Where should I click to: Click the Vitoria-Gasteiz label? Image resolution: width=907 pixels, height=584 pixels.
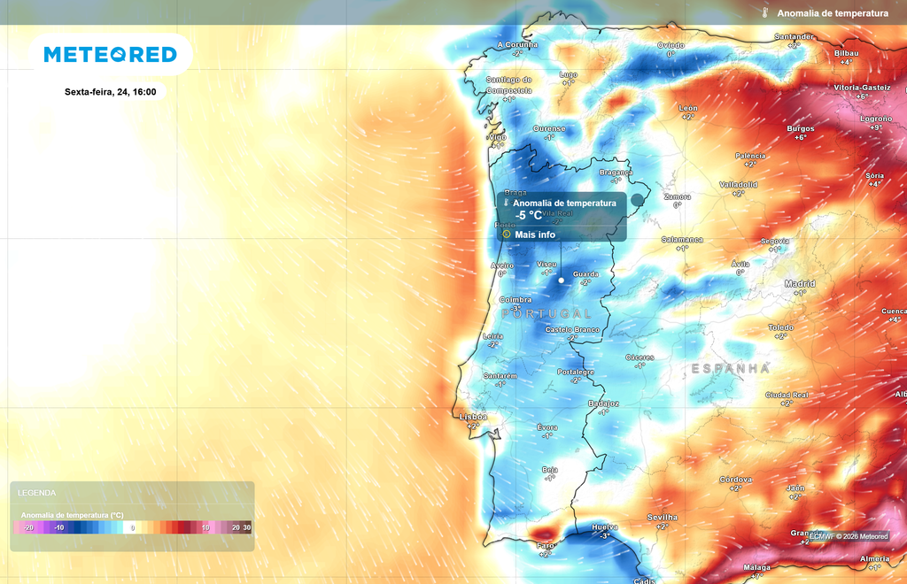click(x=862, y=88)
